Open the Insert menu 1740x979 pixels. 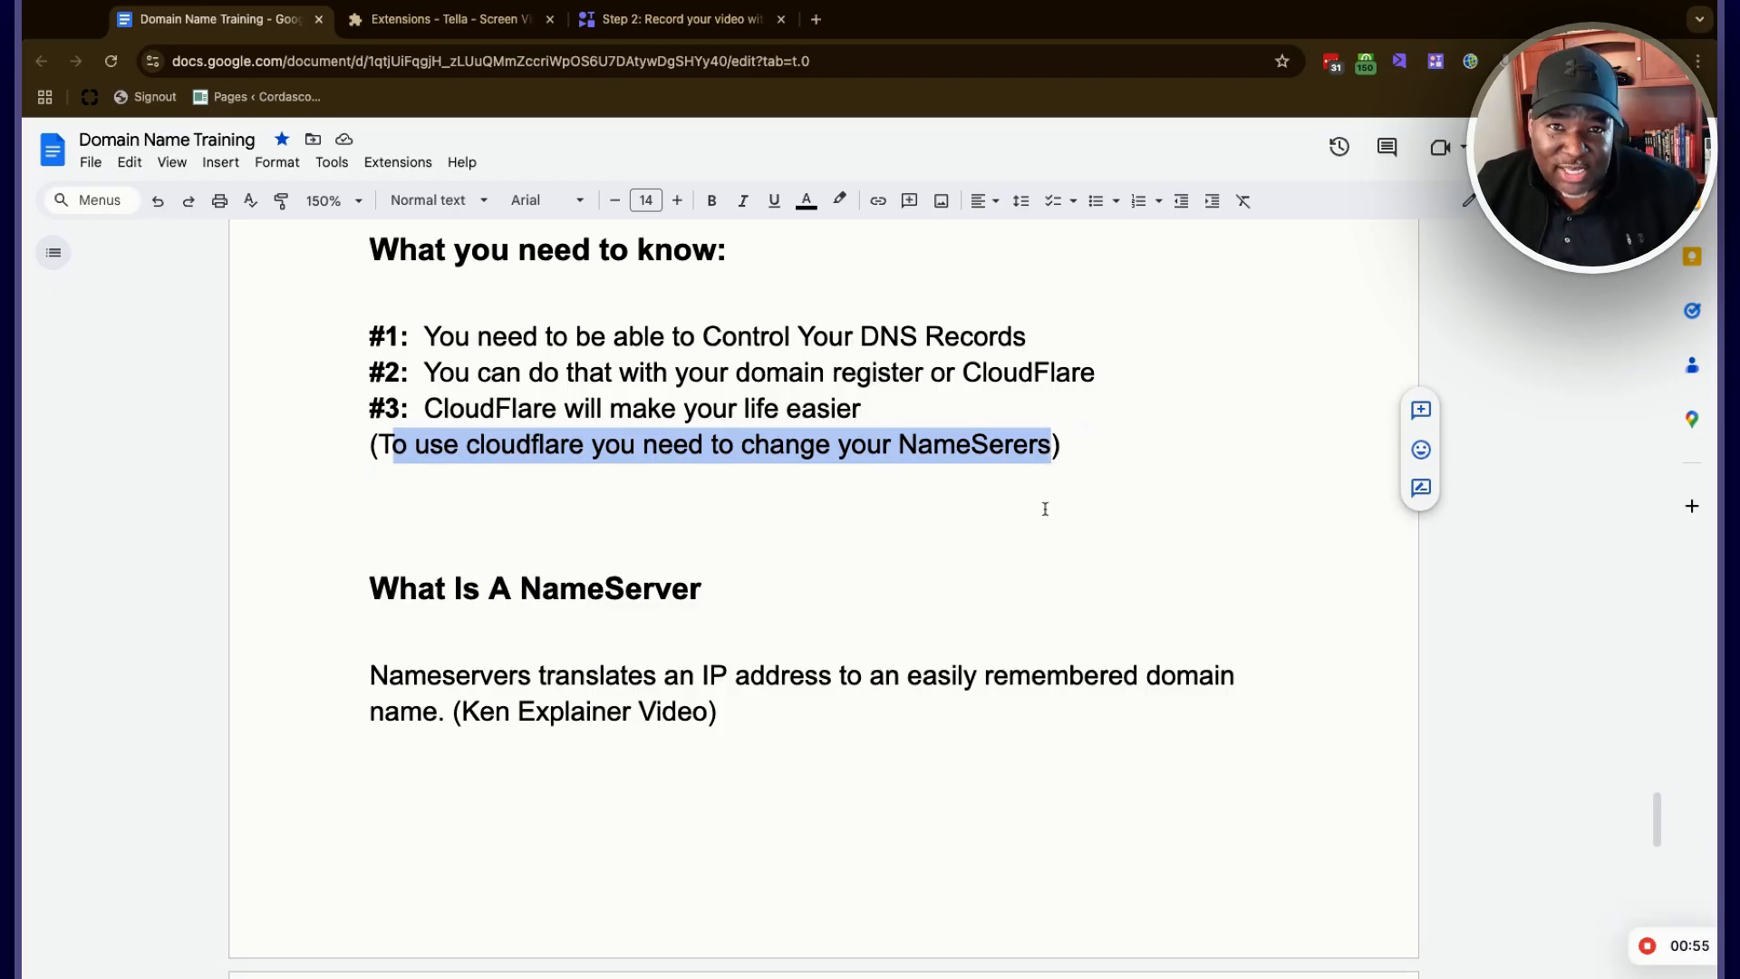tap(220, 162)
